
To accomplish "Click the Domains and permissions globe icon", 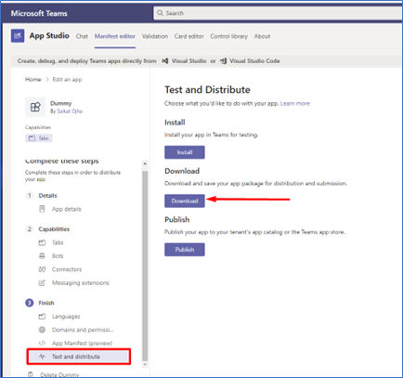I will pyautogui.click(x=42, y=330).
